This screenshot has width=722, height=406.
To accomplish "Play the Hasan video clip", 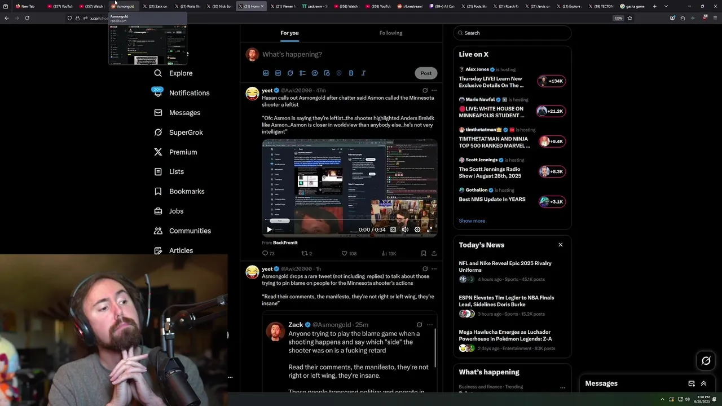I will pos(269,230).
